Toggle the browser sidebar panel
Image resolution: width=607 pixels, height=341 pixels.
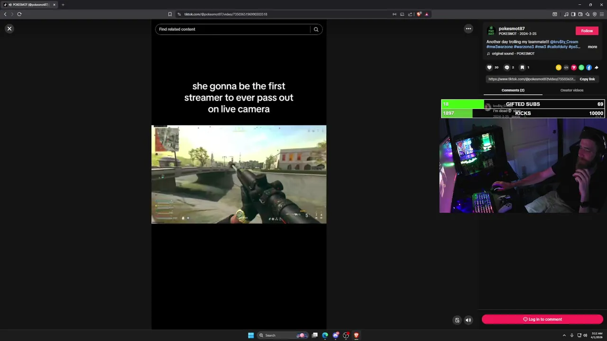click(573, 14)
